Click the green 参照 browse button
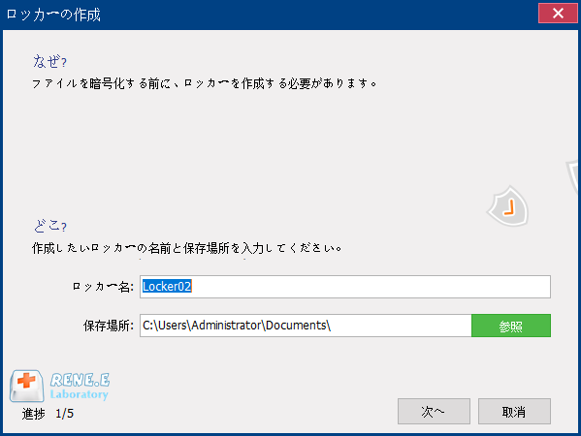This screenshot has height=436, width=581. click(x=511, y=326)
